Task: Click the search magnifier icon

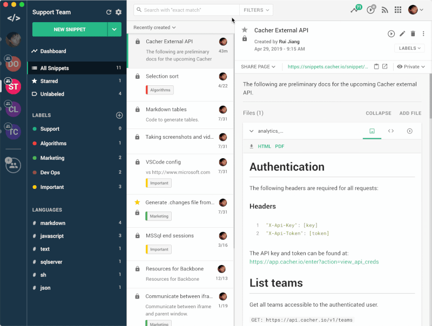Action: click(x=139, y=10)
